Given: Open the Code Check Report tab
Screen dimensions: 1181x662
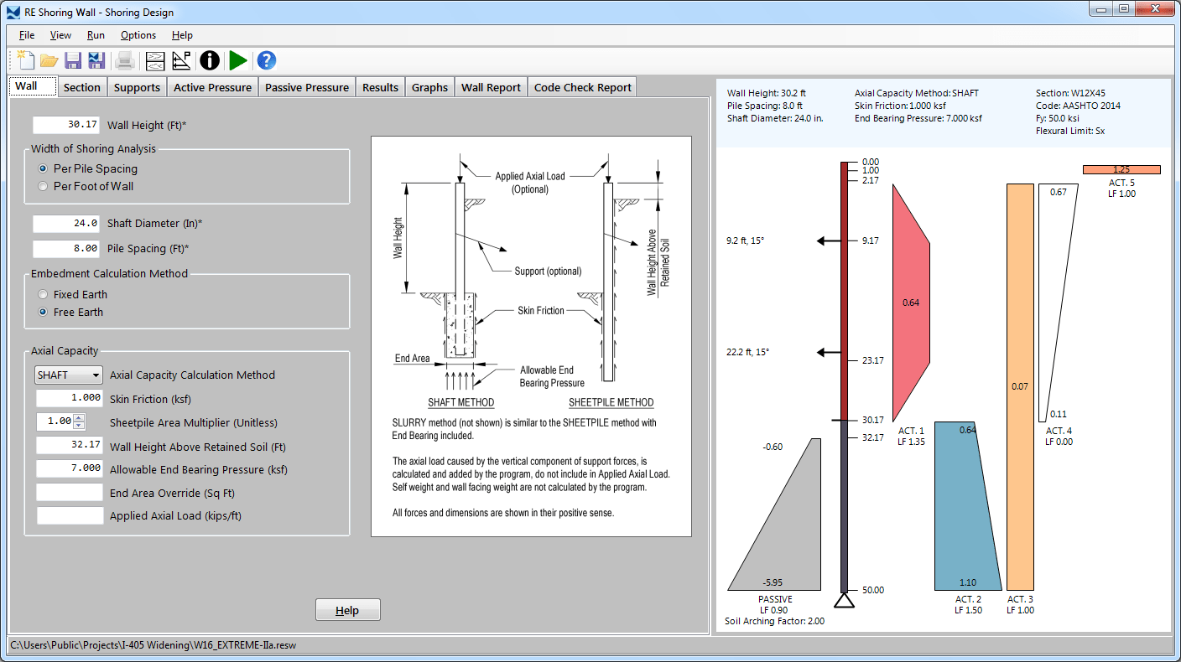Looking at the screenshot, I should coord(582,86).
